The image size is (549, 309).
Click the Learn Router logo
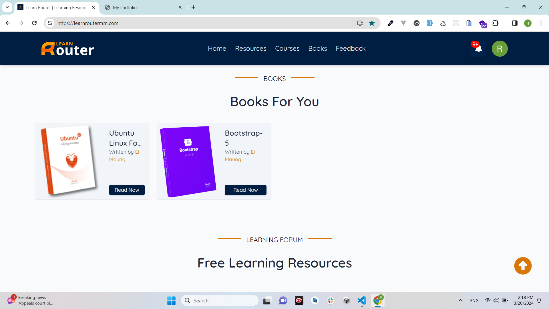click(x=67, y=49)
